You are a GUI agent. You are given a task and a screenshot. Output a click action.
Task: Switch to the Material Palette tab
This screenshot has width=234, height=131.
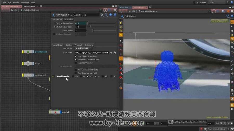pyautogui.click(x=29, y=6)
